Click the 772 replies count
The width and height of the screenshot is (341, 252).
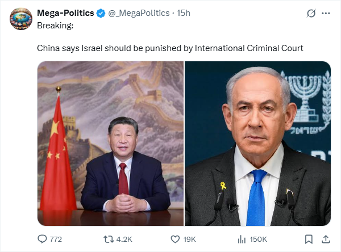pos(56,240)
